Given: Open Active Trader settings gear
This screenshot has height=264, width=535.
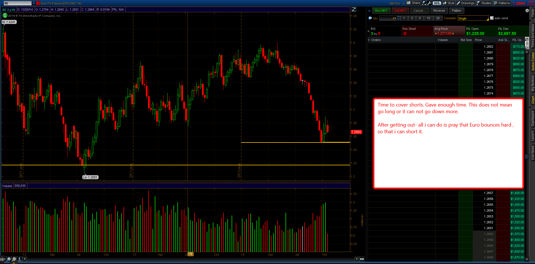Looking at the screenshot, I should point(527,11).
